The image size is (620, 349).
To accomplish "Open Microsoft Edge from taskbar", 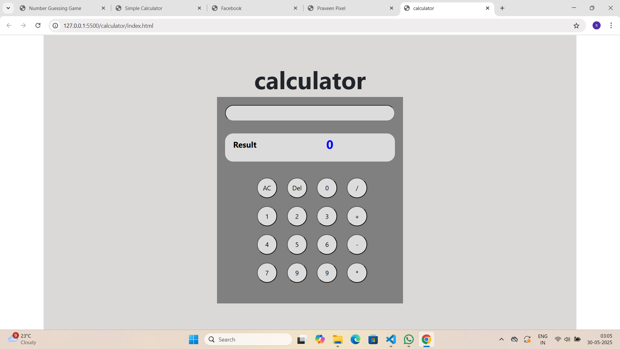I will point(355,339).
